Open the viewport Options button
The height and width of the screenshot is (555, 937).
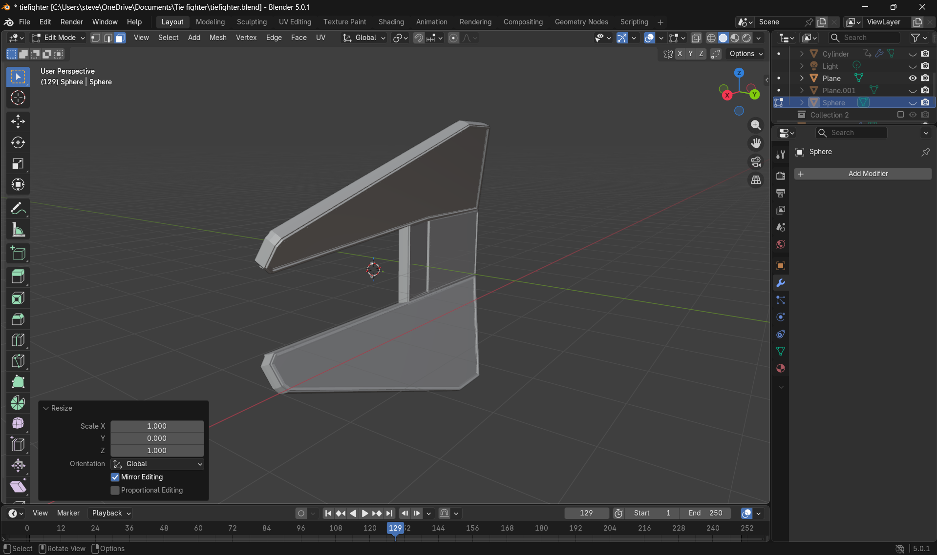[746, 54]
